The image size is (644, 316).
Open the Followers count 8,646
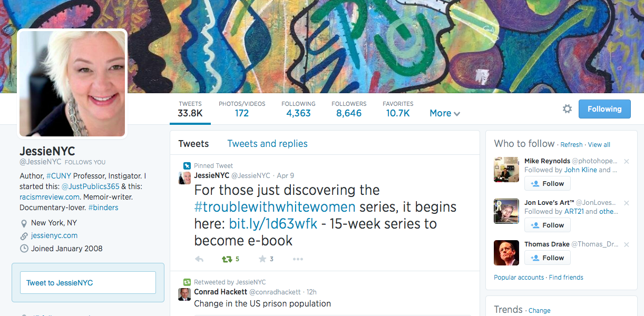(349, 113)
